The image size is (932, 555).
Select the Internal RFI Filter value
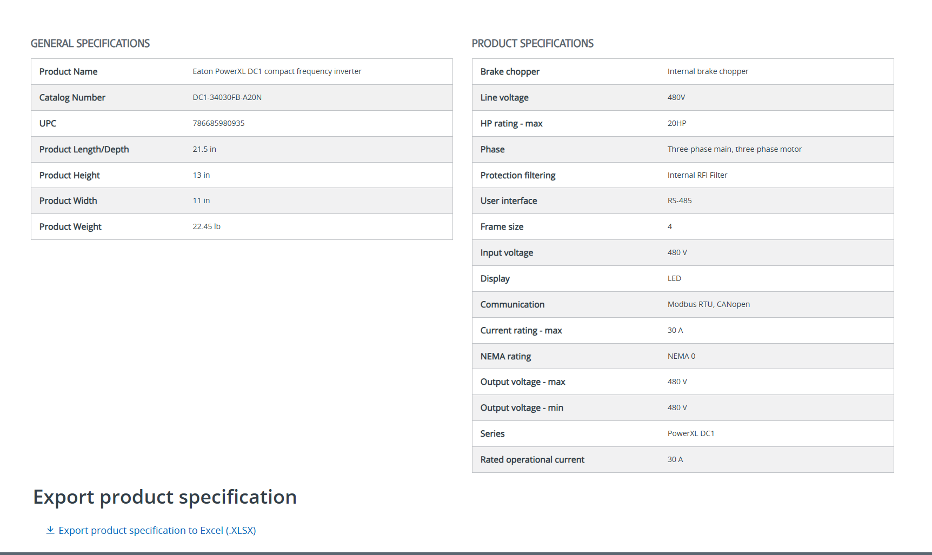tap(697, 175)
